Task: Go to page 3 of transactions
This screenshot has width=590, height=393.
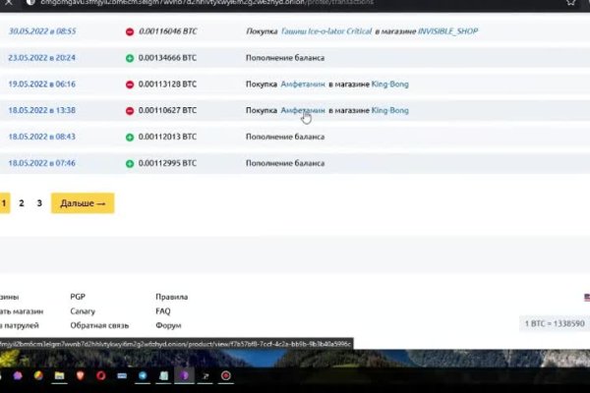Action: tap(39, 203)
